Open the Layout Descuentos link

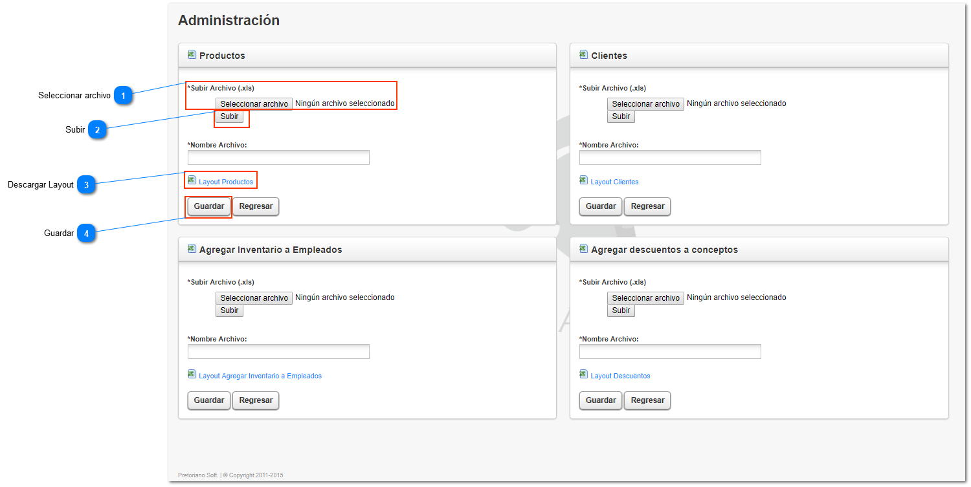(x=620, y=376)
